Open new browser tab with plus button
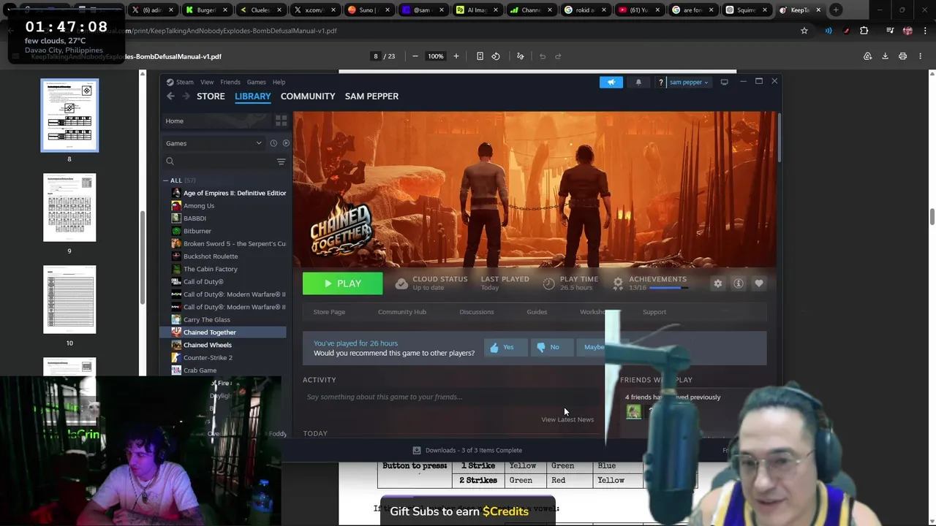This screenshot has height=526, width=936. (x=836, y=10)
